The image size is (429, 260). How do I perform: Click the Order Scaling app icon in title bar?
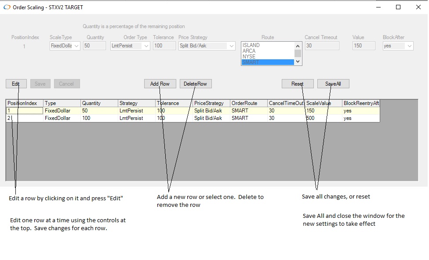[x=7, y=7]
